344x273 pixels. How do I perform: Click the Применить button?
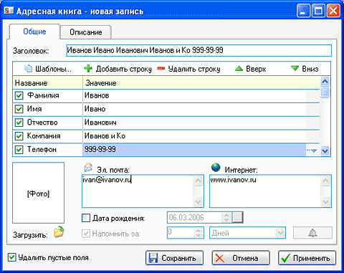(307, 258)
